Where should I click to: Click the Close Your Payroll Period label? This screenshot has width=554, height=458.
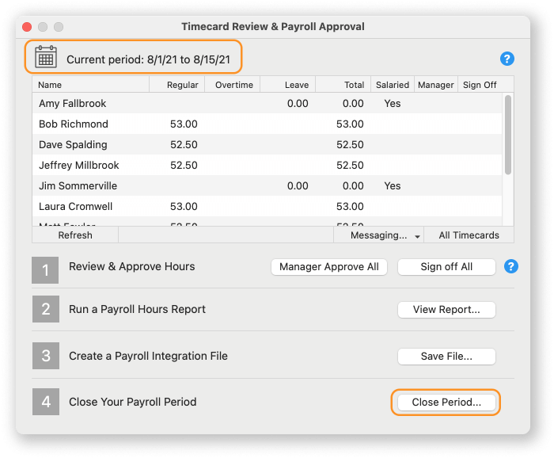[x=132, y=402]
